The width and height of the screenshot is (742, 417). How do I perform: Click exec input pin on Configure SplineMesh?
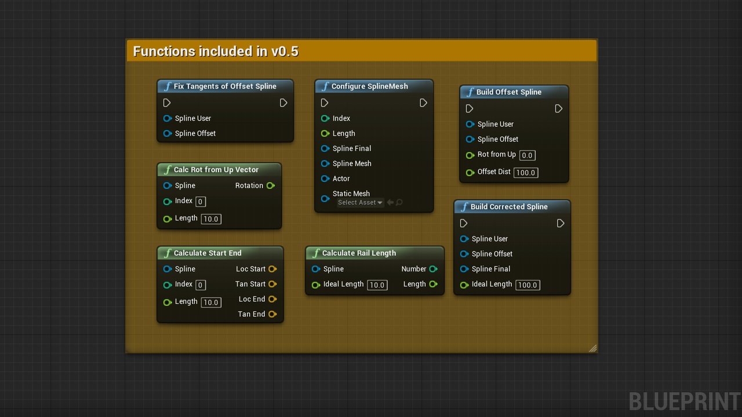pyautogui.click(x=325, y=103)
